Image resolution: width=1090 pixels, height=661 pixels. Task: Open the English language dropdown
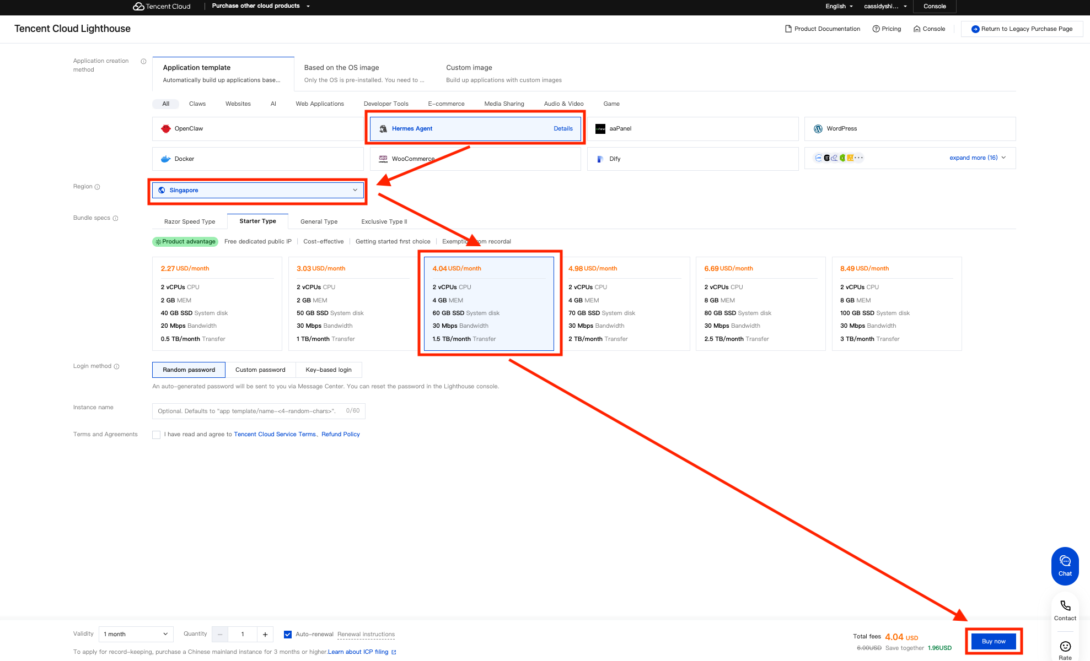tap(839, 6)
